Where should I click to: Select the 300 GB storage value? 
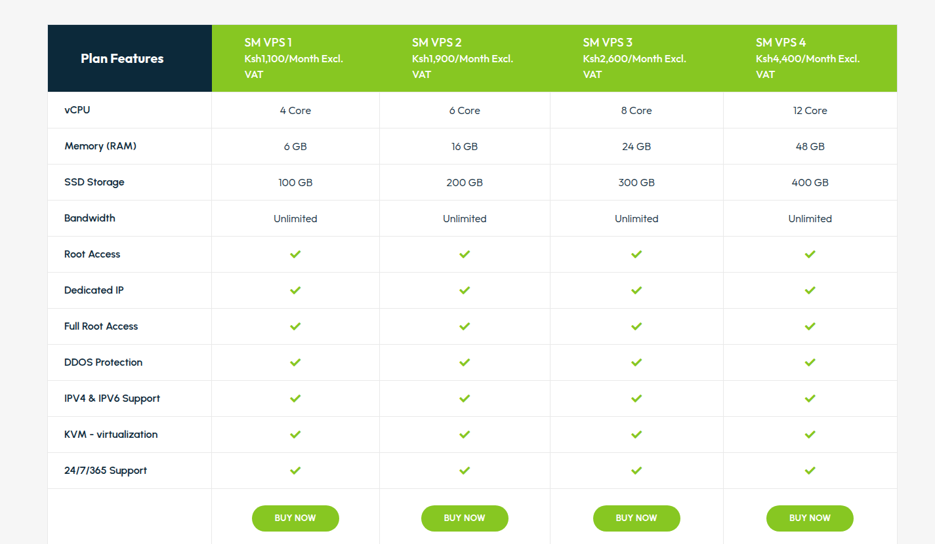pyautogui.click(x=636, y=183)
